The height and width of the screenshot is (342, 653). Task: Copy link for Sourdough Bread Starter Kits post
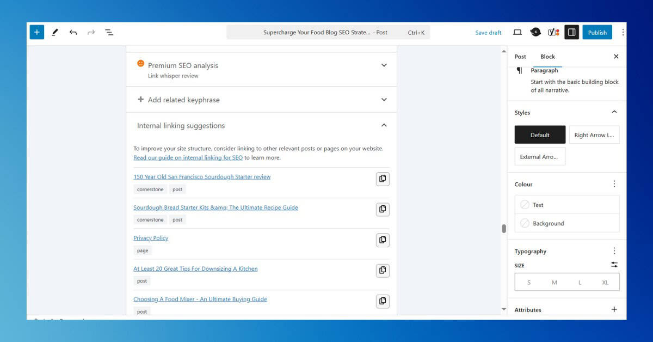[x=383, y=209]
